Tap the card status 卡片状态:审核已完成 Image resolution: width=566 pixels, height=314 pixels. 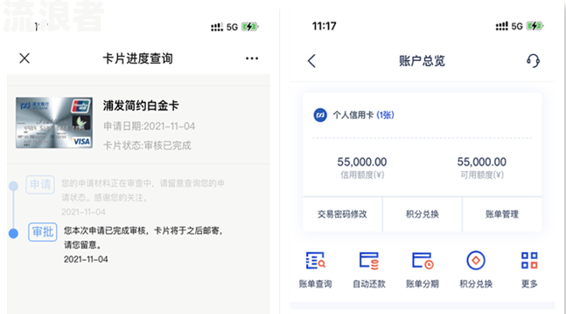(147, 146)
